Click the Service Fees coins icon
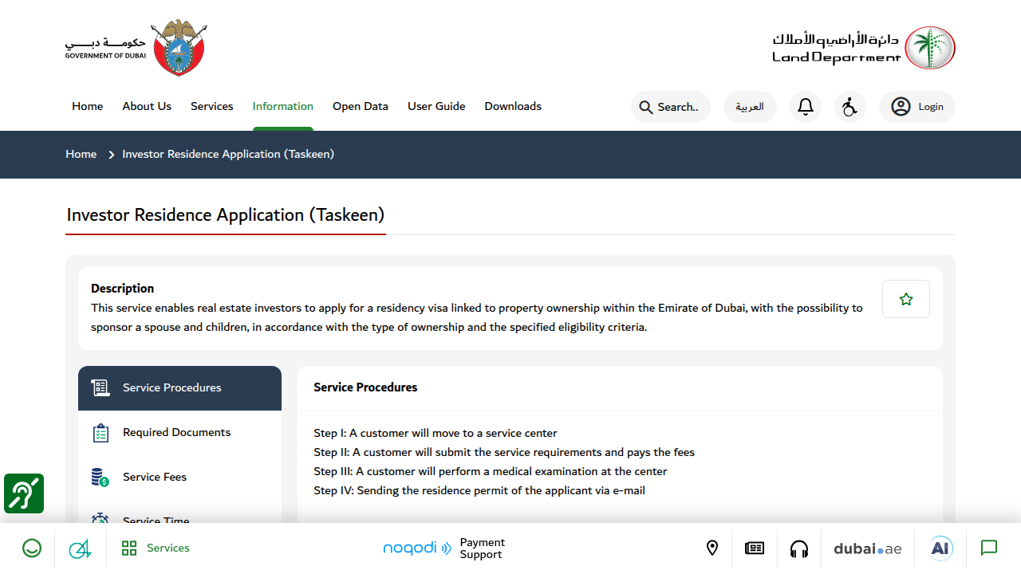 100,478
